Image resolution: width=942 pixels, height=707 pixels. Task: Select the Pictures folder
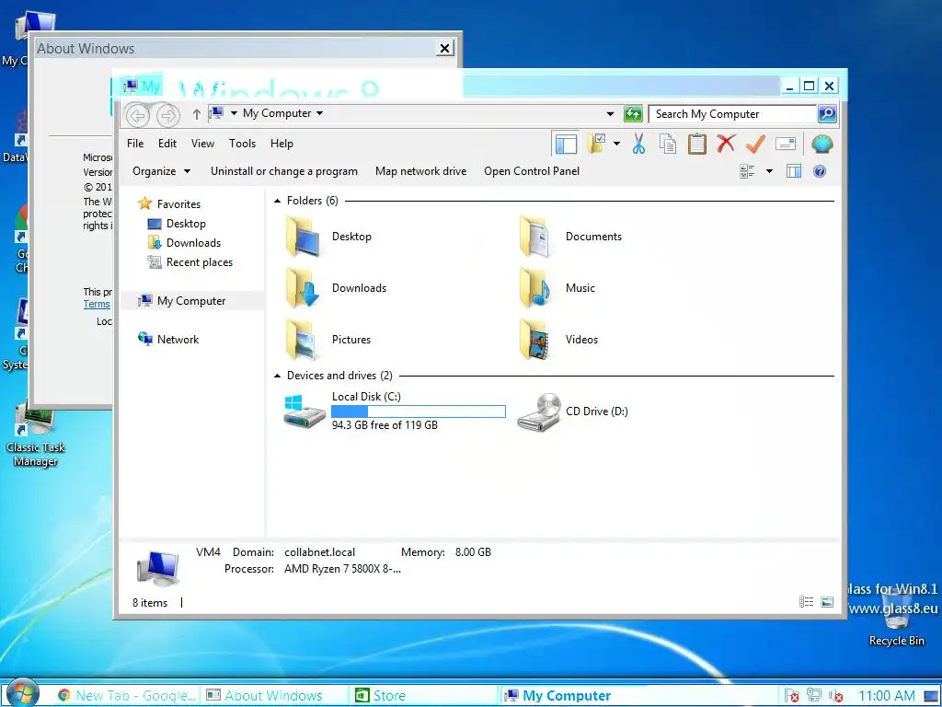(x=328, y=340)
